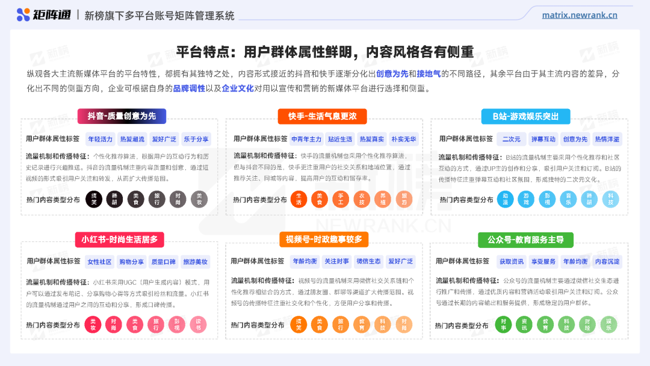The image size is (650, 366).
Task: Select the 弹幕互动 tag under B站
Action: click(543, 139)
